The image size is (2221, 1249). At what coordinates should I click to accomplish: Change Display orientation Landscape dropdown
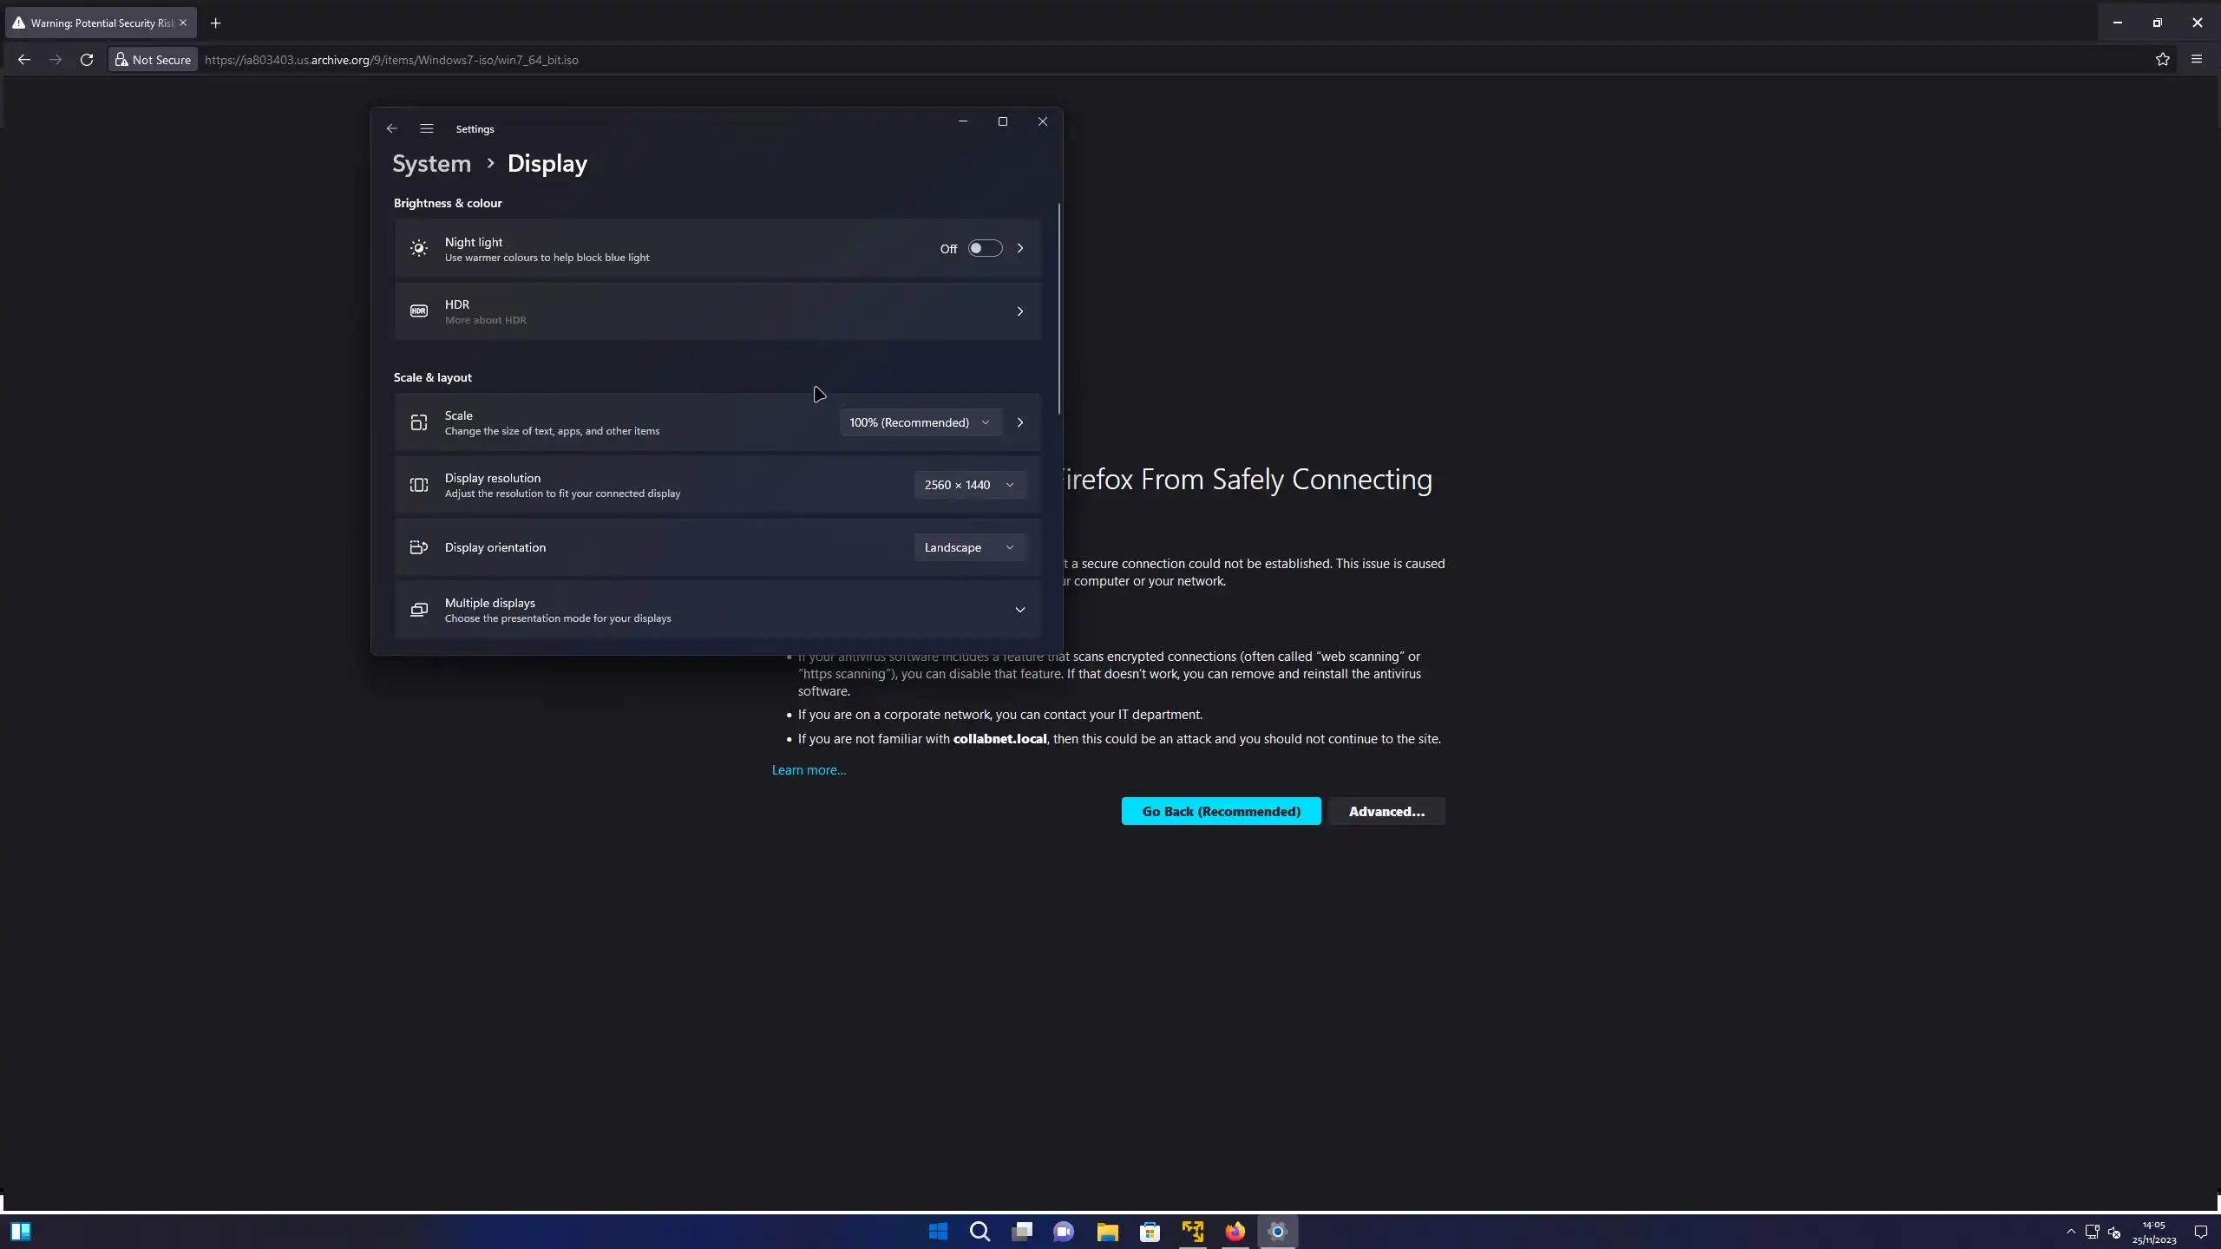(968, 547)
